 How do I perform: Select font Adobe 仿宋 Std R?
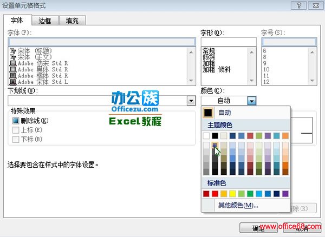(39, 63)
